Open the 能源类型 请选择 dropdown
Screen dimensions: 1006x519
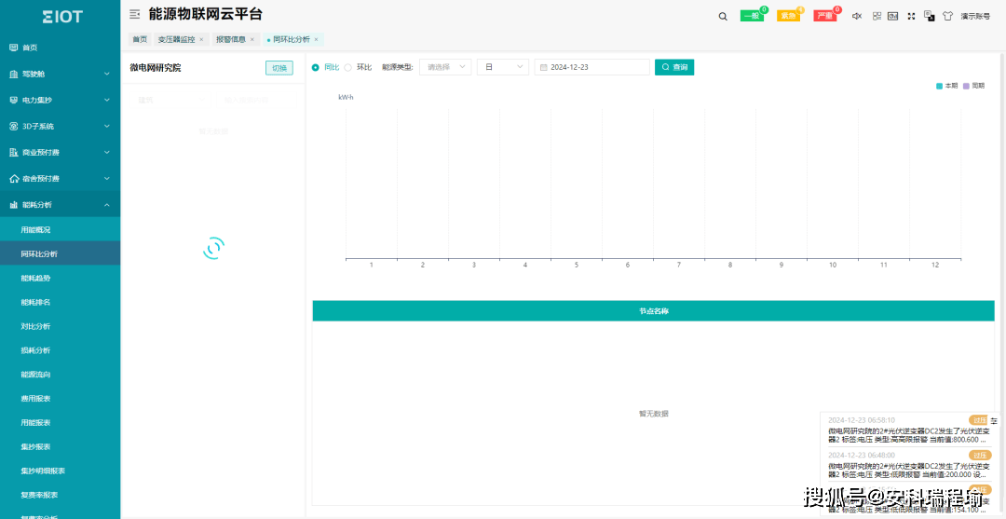[x=445, y=67]
